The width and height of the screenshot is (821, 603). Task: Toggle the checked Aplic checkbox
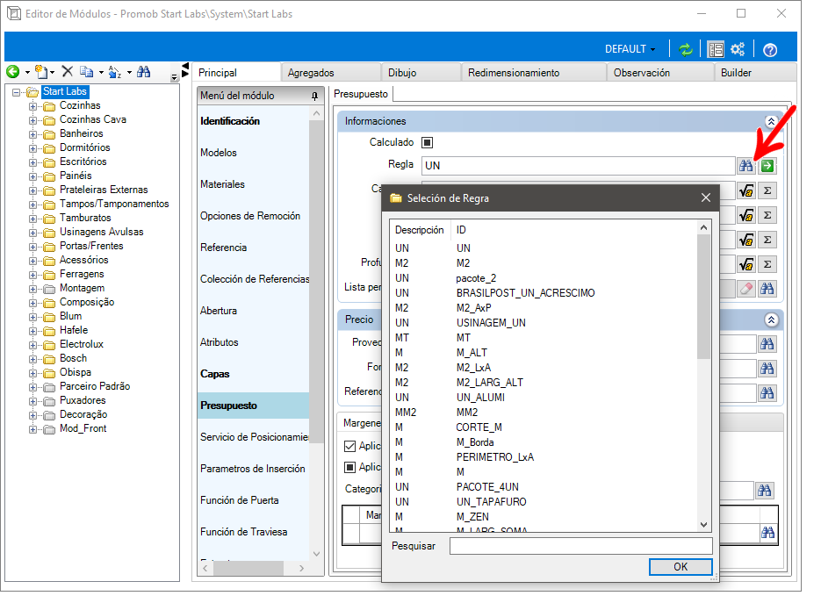pos(349,446)
